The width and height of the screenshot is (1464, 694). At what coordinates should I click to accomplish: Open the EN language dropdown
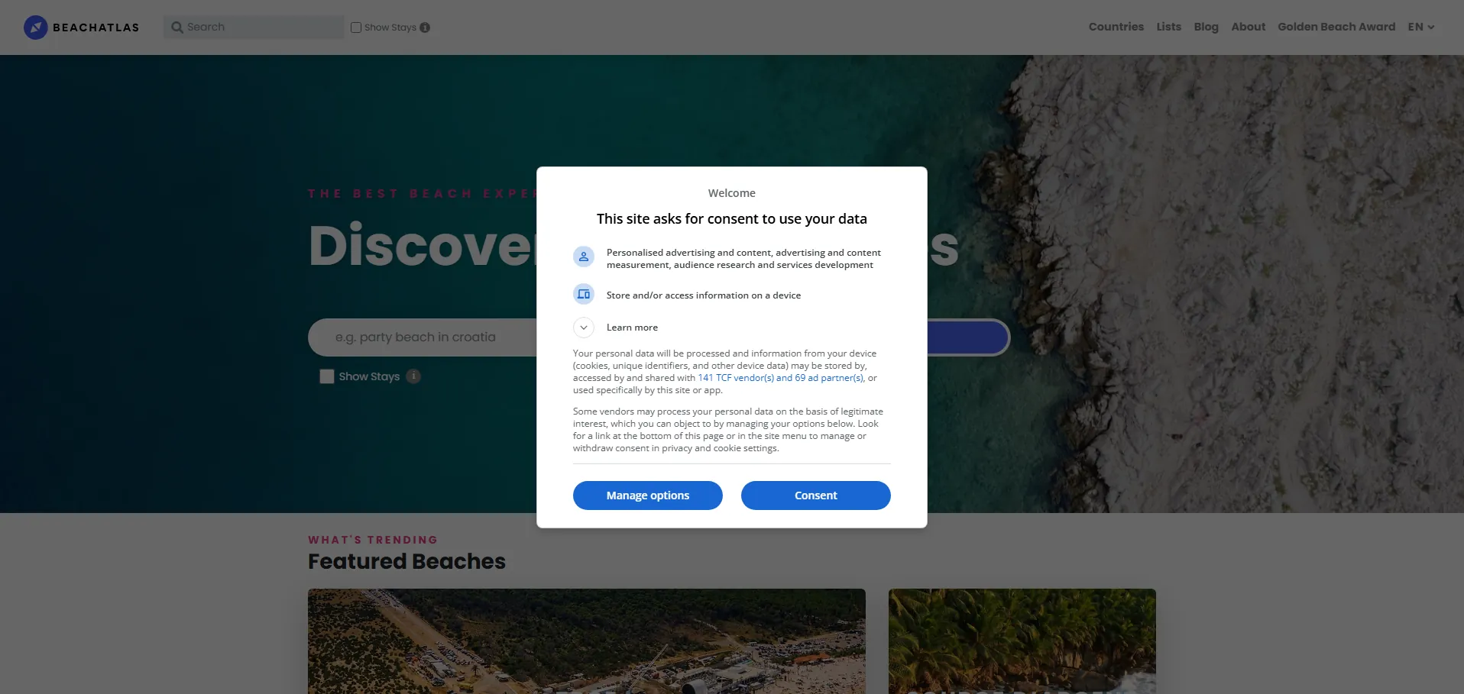(x=1421, y=27)
